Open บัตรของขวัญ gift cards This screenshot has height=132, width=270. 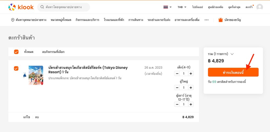point(233,20)
